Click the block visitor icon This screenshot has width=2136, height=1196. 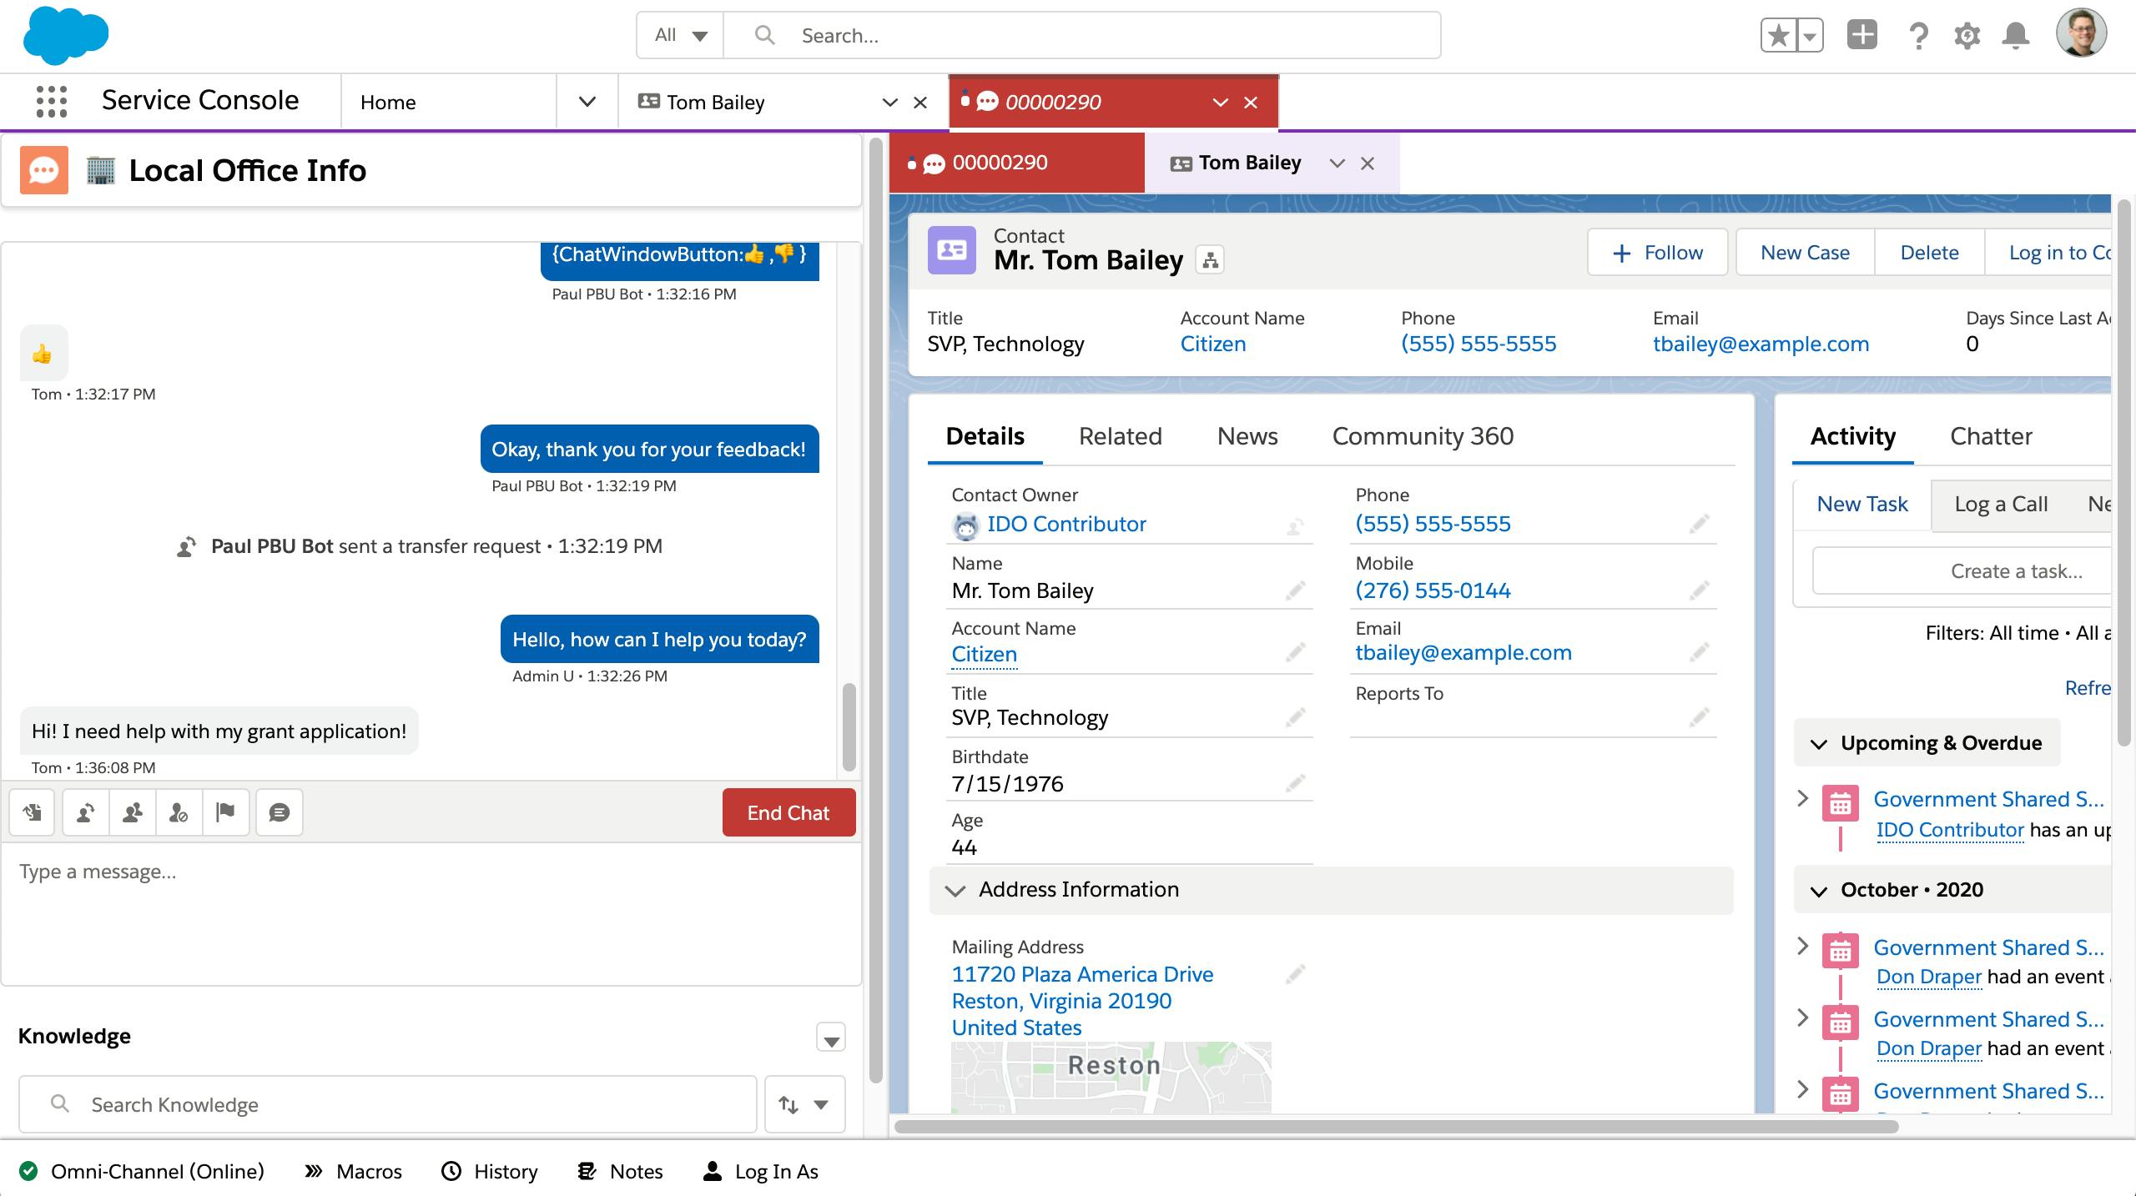click(x=179, y=812)
